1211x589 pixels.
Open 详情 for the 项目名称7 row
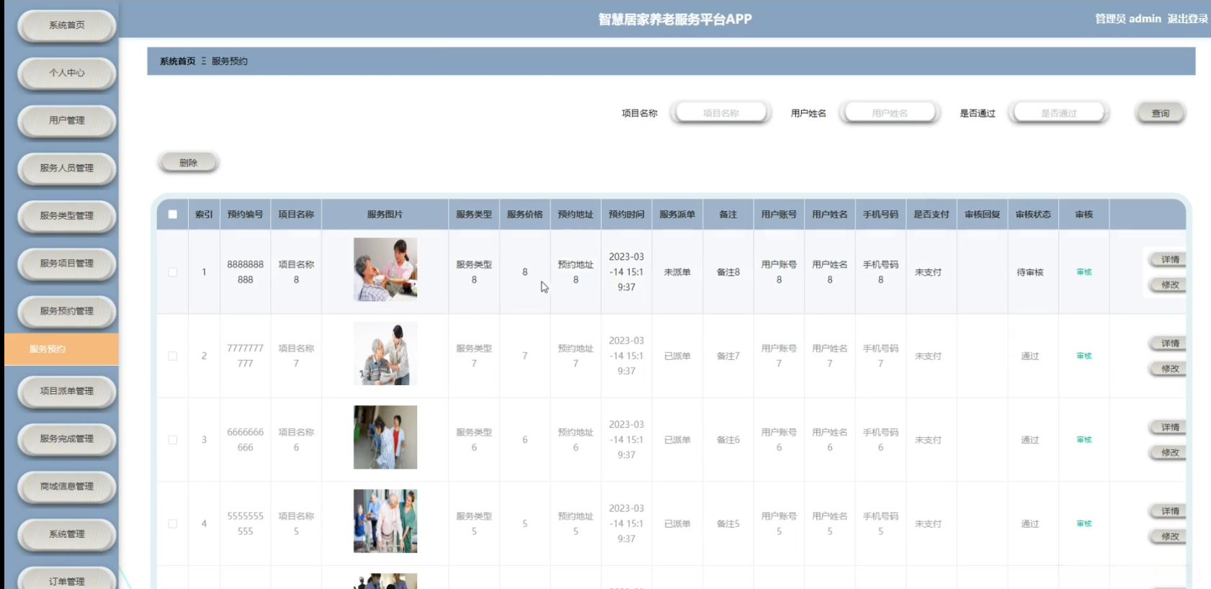point(1168,343)
